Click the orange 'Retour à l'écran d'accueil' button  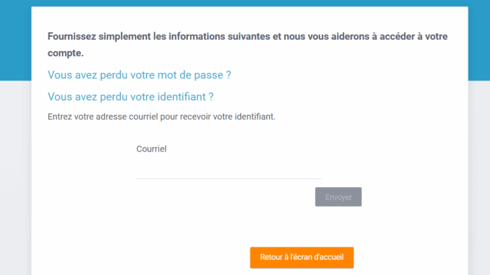tap(301, 258)
